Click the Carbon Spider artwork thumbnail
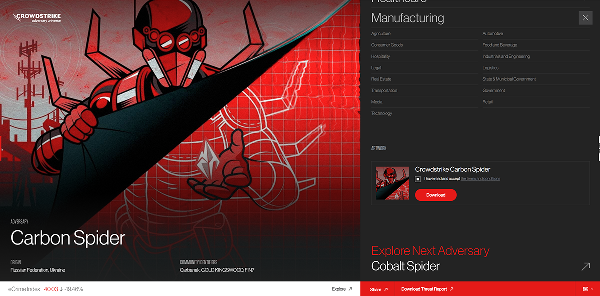 tap(392, 183)
